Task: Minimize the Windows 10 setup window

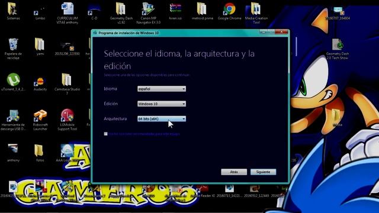Action: click(264, 32)
